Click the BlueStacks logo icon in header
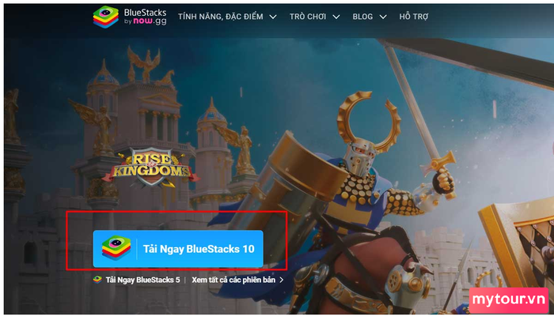Image resolution: width=554 pixels, height=320 pixels. click(105, 17)
